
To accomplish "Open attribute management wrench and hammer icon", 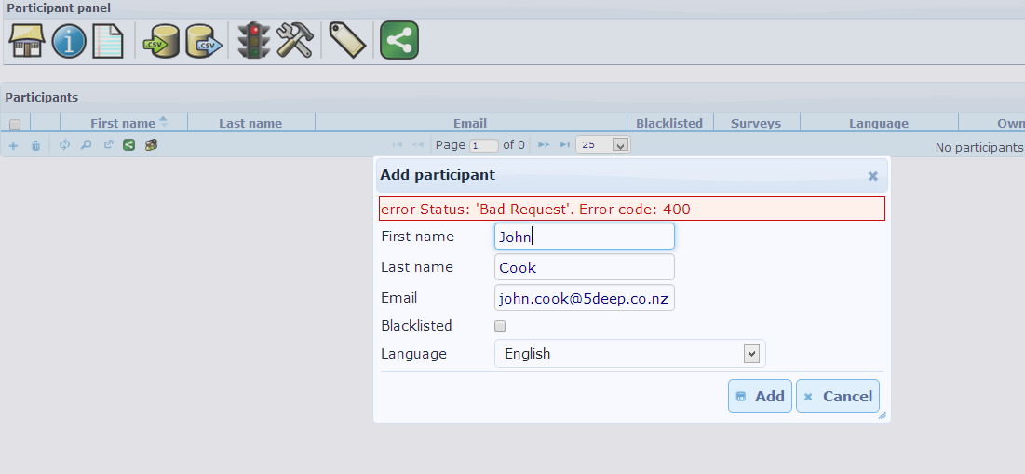I will pyautogui.click(x=295, y=41).
